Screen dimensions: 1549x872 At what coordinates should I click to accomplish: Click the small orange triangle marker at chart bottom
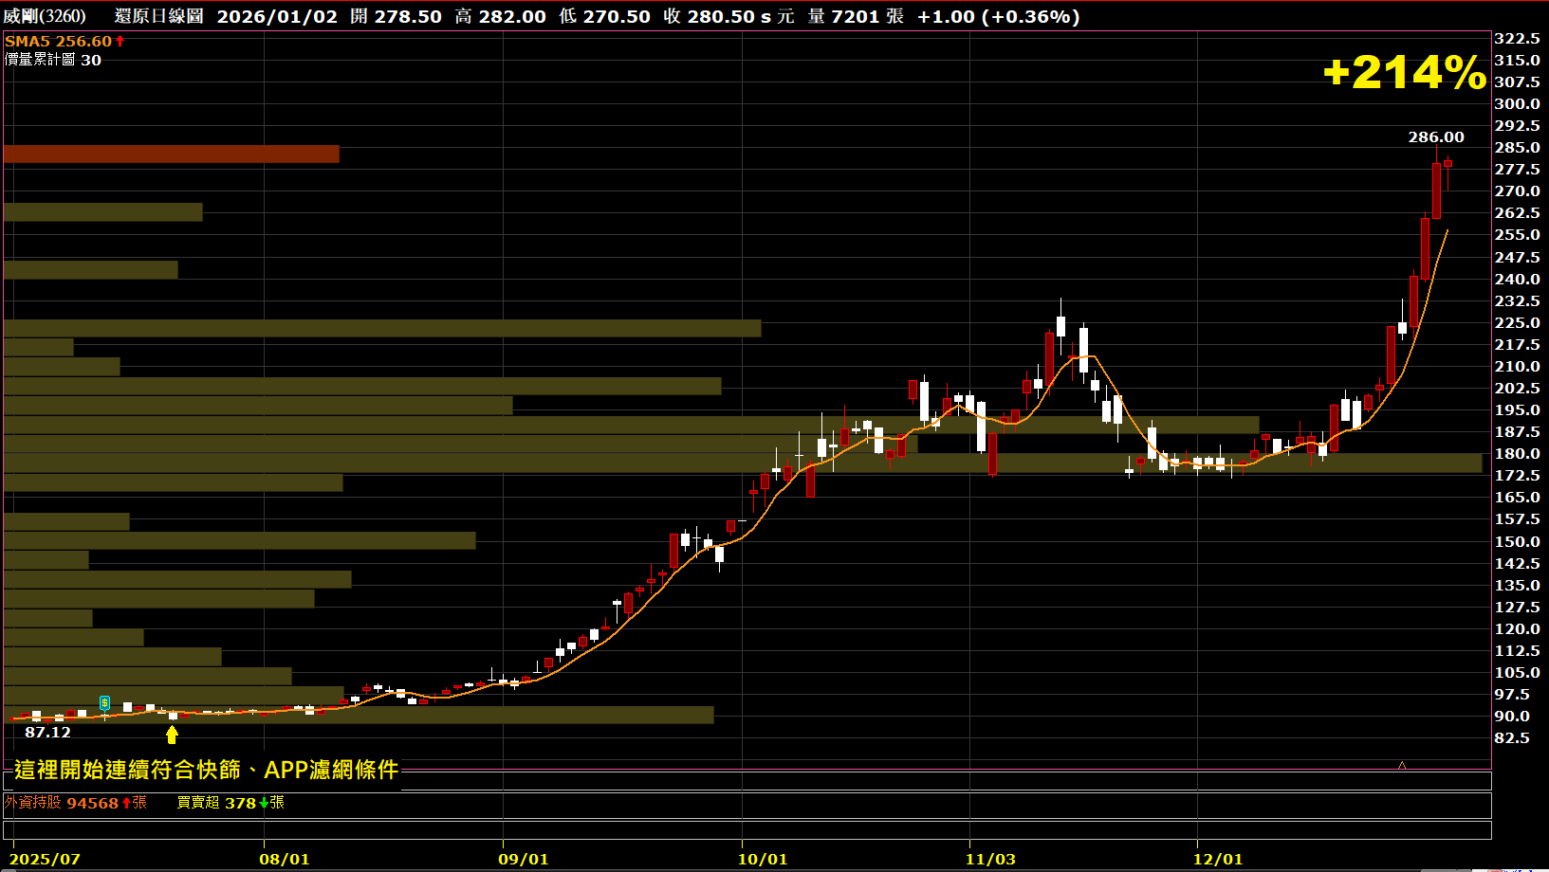click(1402, 765)
